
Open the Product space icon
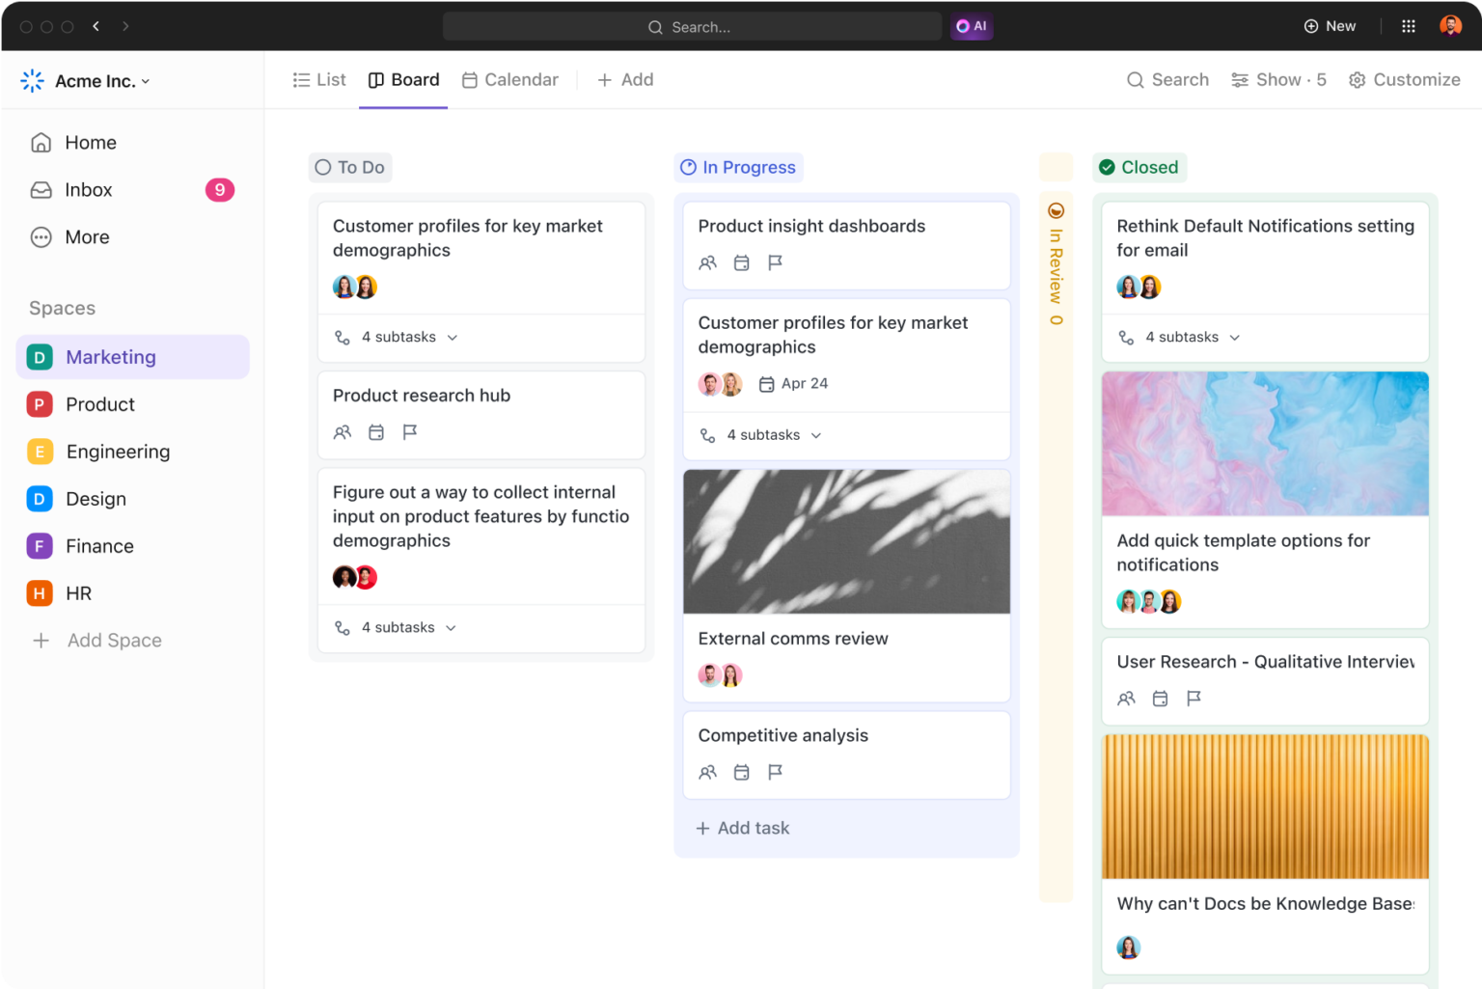[39, 404]
